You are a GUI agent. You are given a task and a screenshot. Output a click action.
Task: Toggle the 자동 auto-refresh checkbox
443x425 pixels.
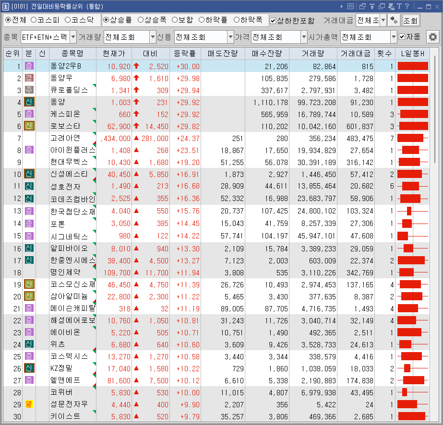(x=402, y=37)
